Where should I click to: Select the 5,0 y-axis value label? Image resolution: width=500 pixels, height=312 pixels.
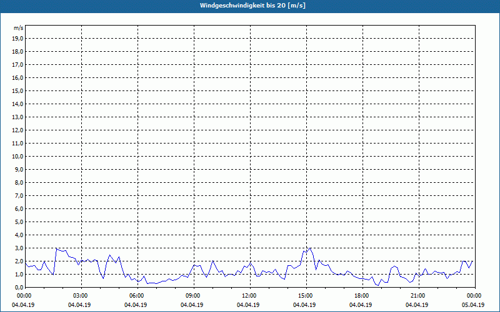pos(19,222)
